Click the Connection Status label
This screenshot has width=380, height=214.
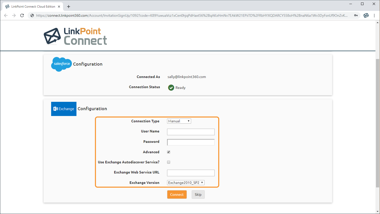click(x=145, y=87)
